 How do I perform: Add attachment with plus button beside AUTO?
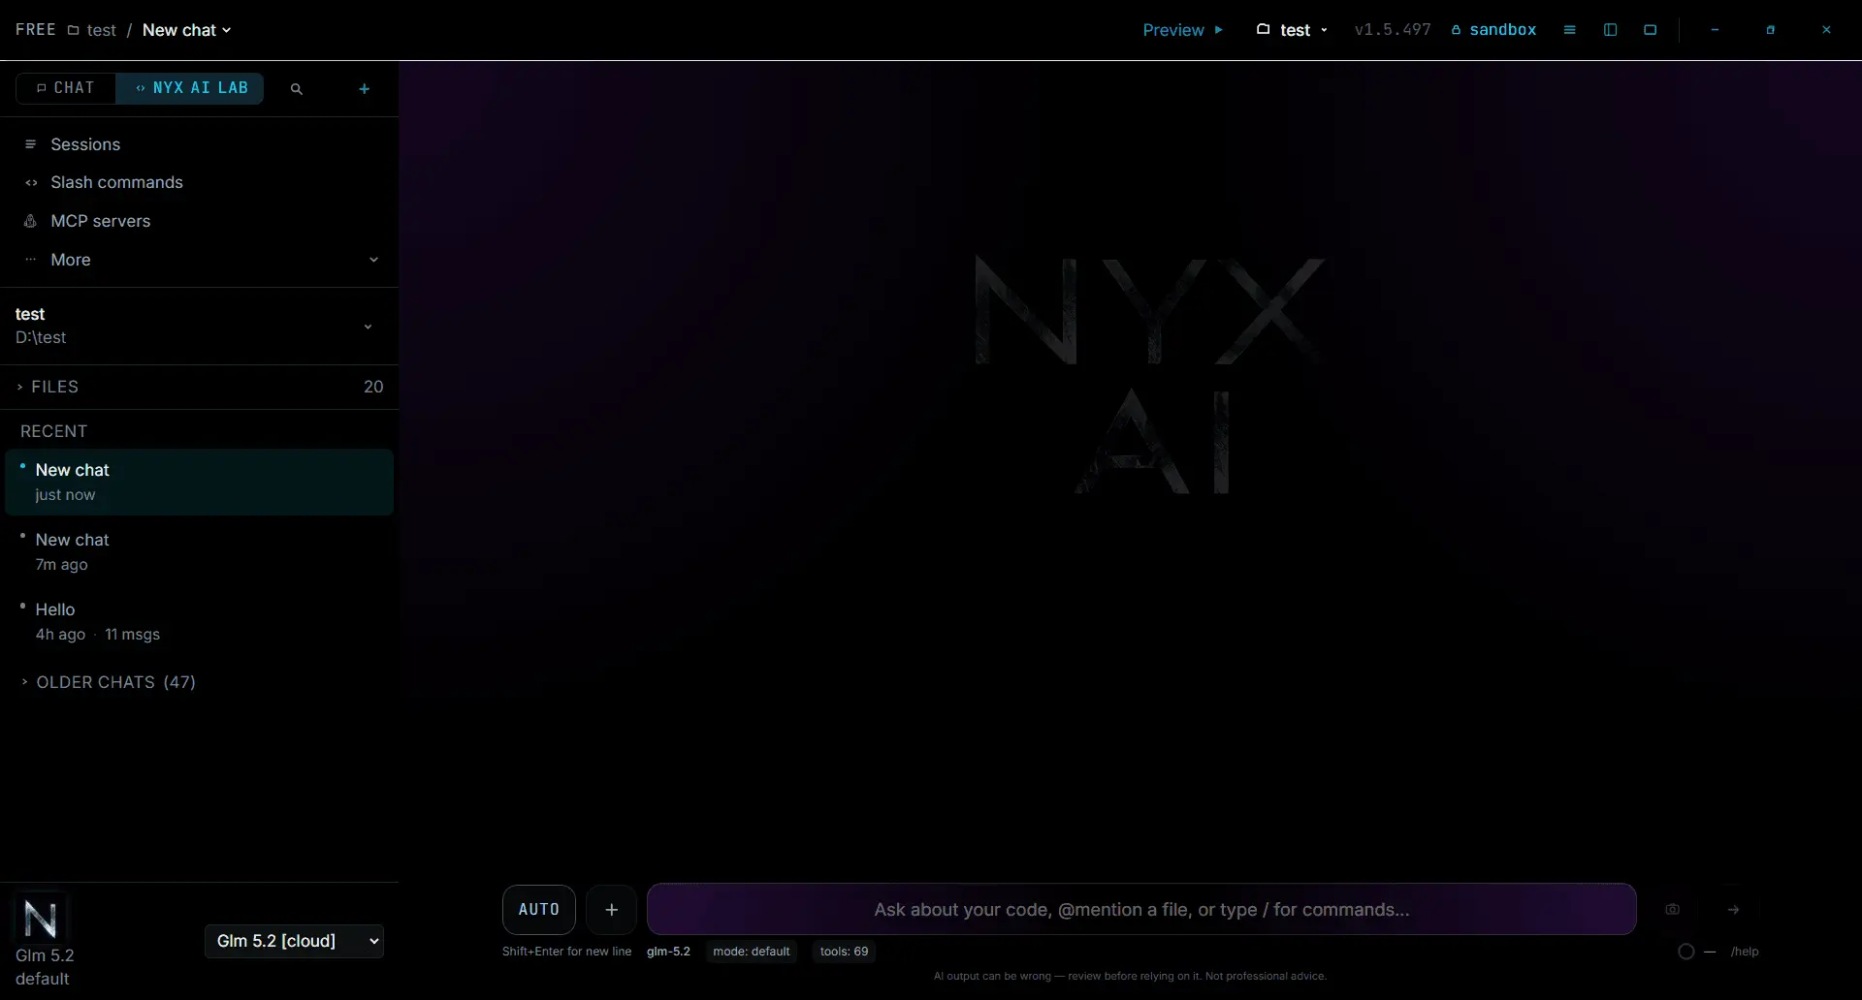(611, 909)
